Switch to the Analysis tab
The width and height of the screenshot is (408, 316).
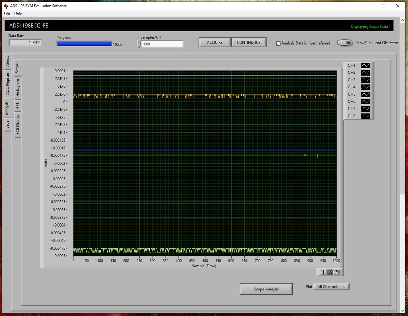coord(7,108)
